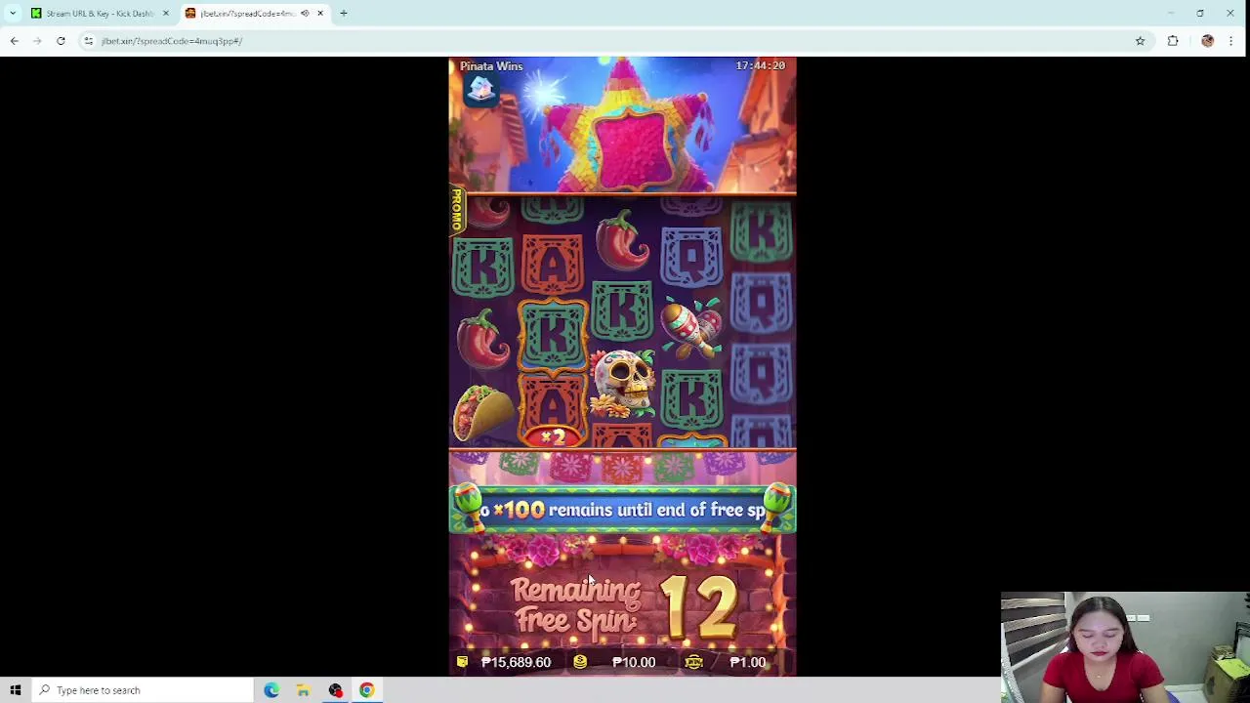1250x703 pixels.
Task: Click the Pinata Wins title text
Action: pyautogui.click(x=491, y=65)
